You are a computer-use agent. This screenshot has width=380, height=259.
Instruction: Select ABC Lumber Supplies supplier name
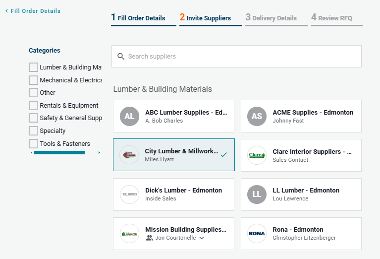(x=186, y=113)
